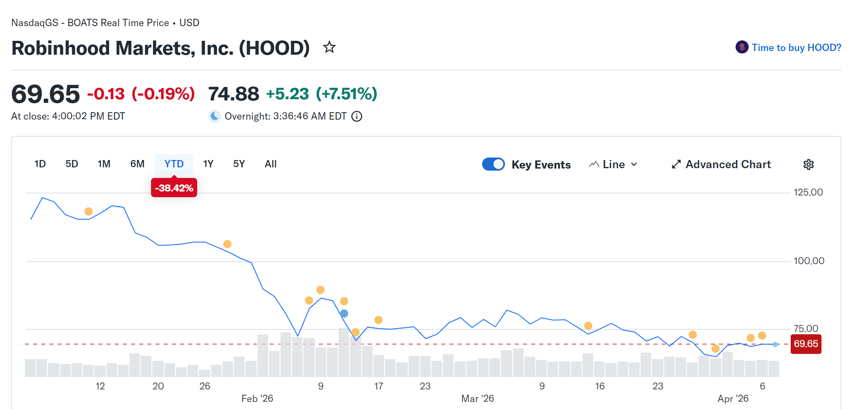856x409 pixels.
Task: Select the 1D time range tab
Action: point(40,164)
